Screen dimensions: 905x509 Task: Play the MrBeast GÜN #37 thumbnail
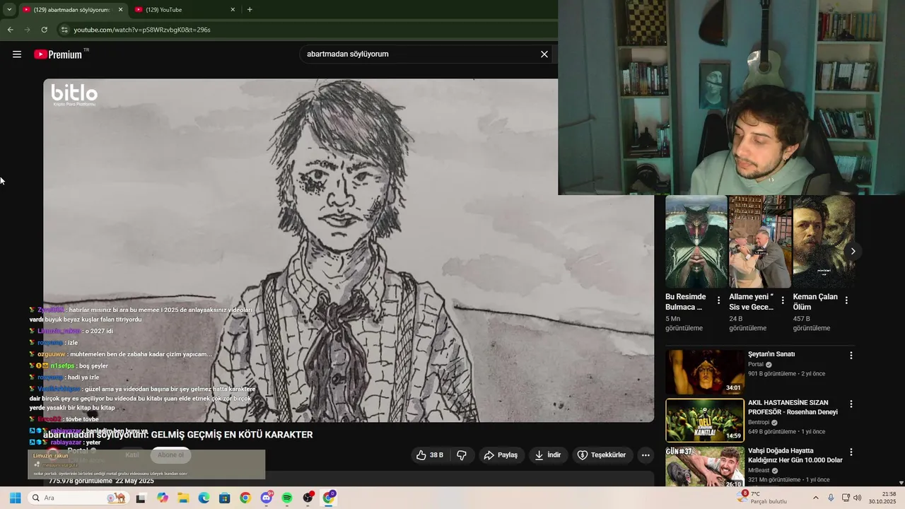coord(705,467)
